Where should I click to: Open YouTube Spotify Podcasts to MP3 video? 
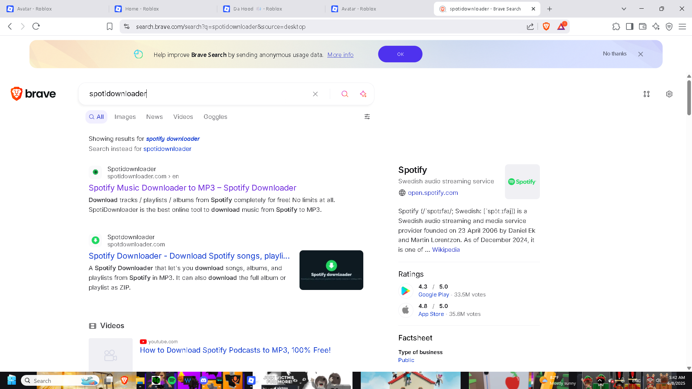tap(235, 350)
